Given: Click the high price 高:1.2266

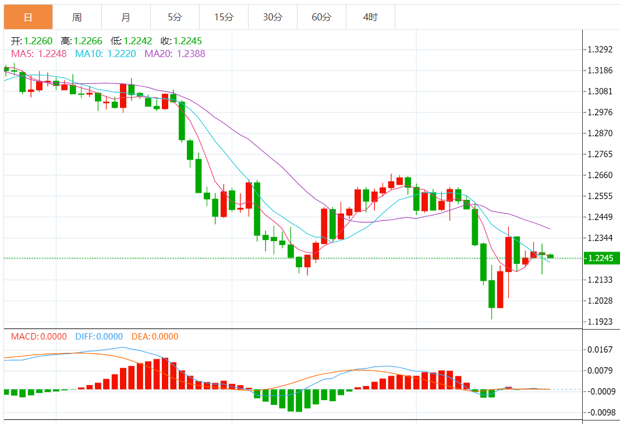Looking at the screenshot, I should 82,41.
